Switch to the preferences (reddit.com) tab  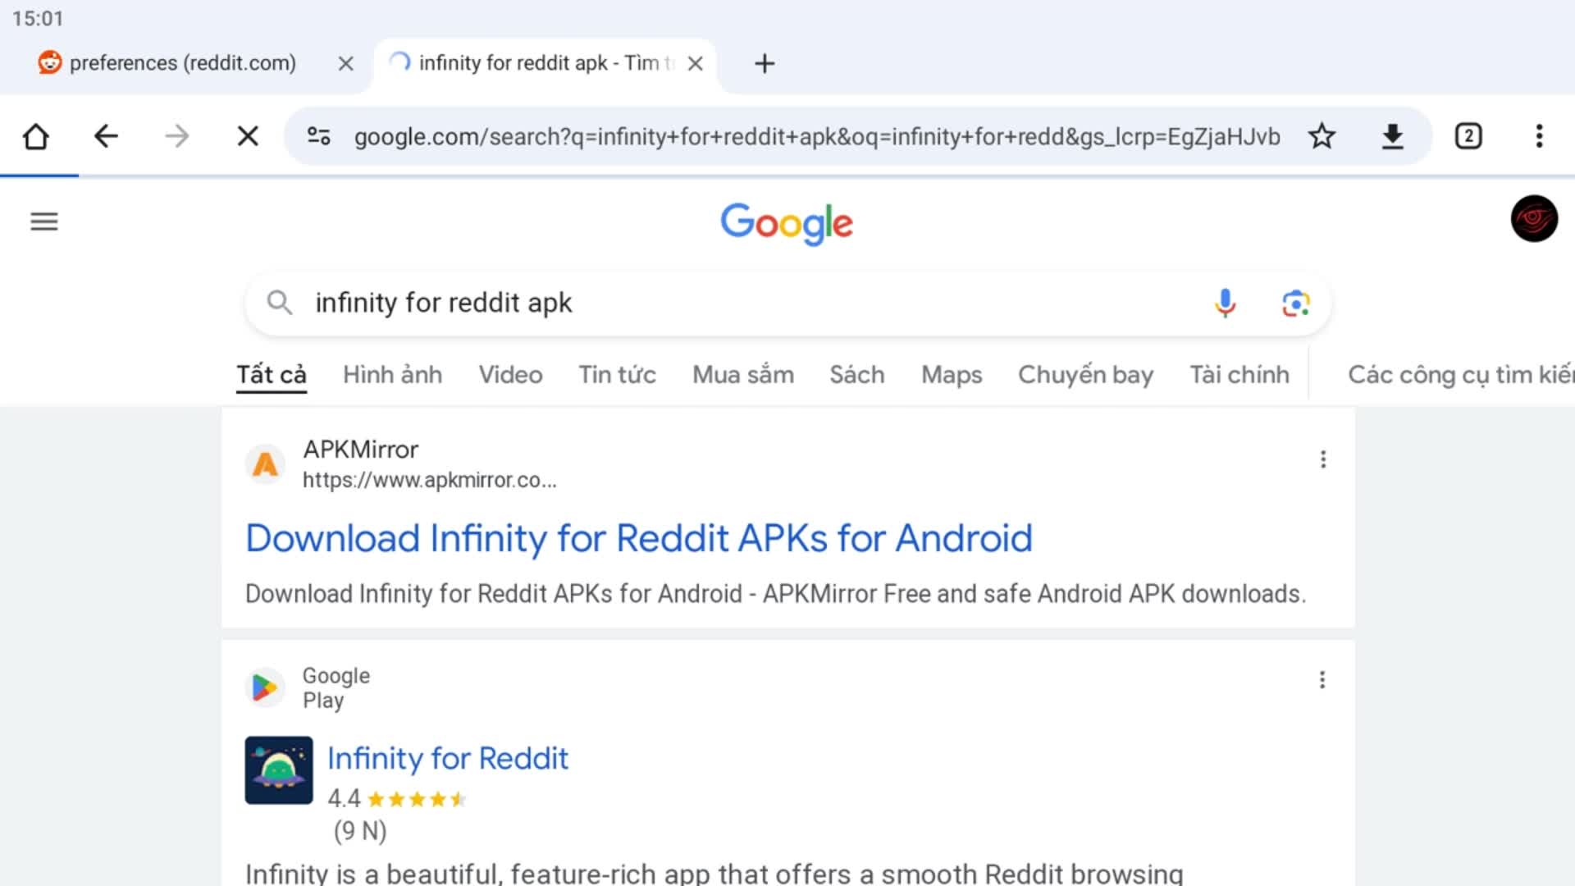(x=182, y=63)
